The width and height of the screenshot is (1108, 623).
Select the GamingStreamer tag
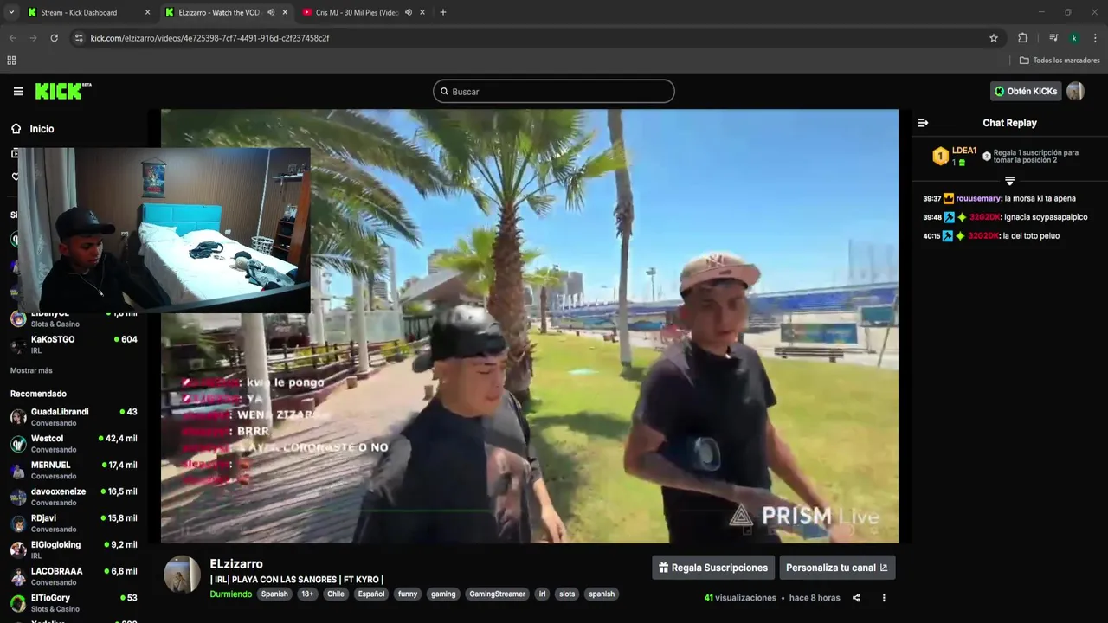[497, 594]
